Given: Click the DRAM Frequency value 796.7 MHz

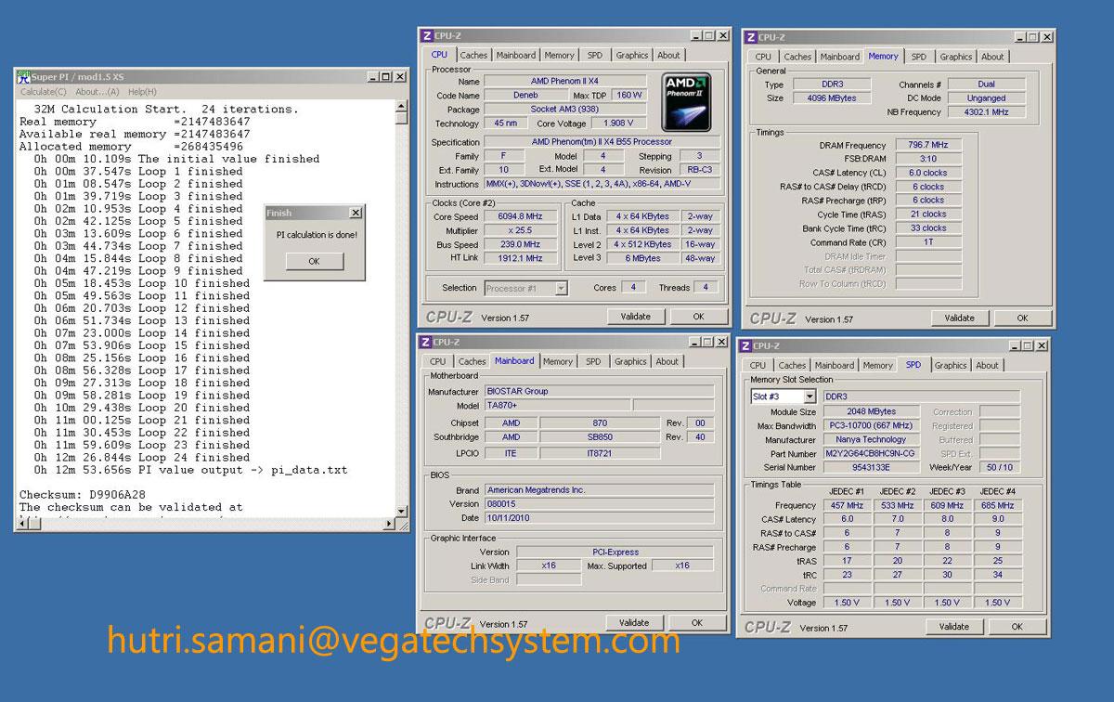Looking at the screenshot, I should pyautogui.click(x=928, y=145).
